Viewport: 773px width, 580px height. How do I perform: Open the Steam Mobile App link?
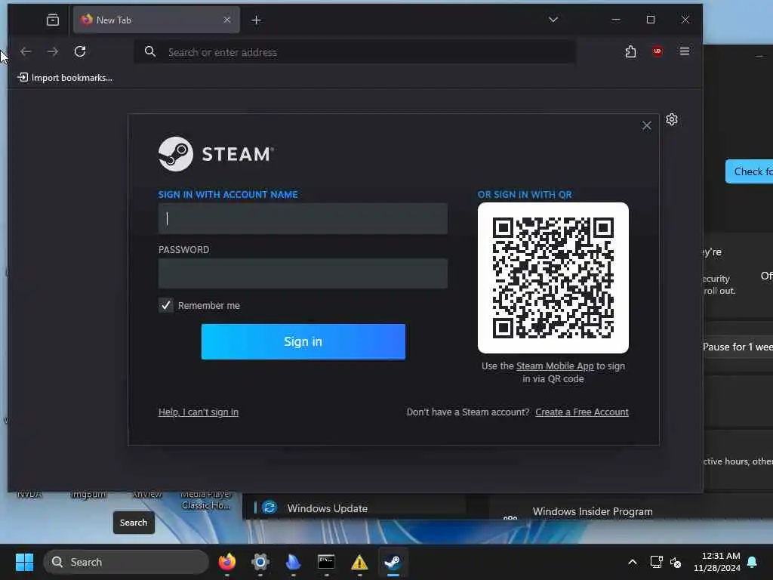(x=555, y=366)
